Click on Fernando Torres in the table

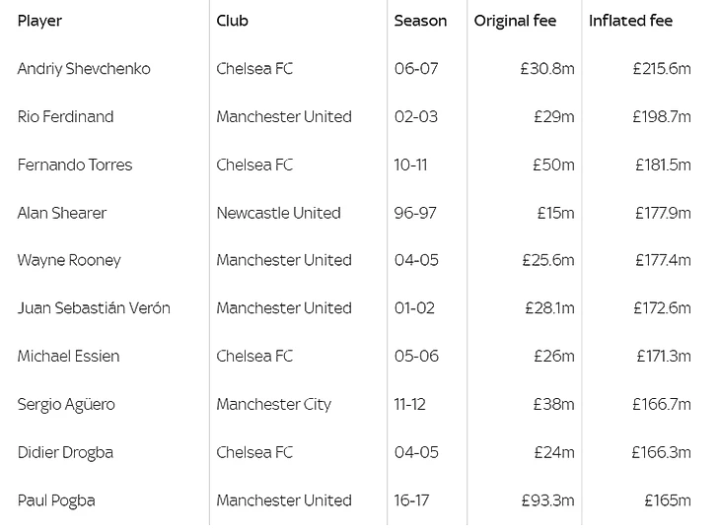[x=75, y=165]
